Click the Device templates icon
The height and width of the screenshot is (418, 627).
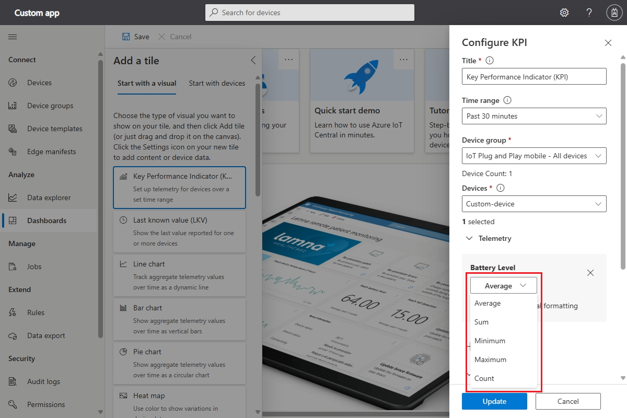click(13, 129)
